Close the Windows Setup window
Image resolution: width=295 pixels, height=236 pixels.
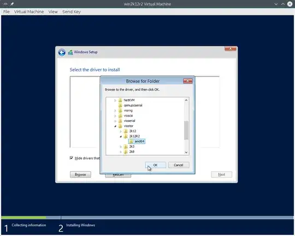pyautogui.click(x=231, y=49)
